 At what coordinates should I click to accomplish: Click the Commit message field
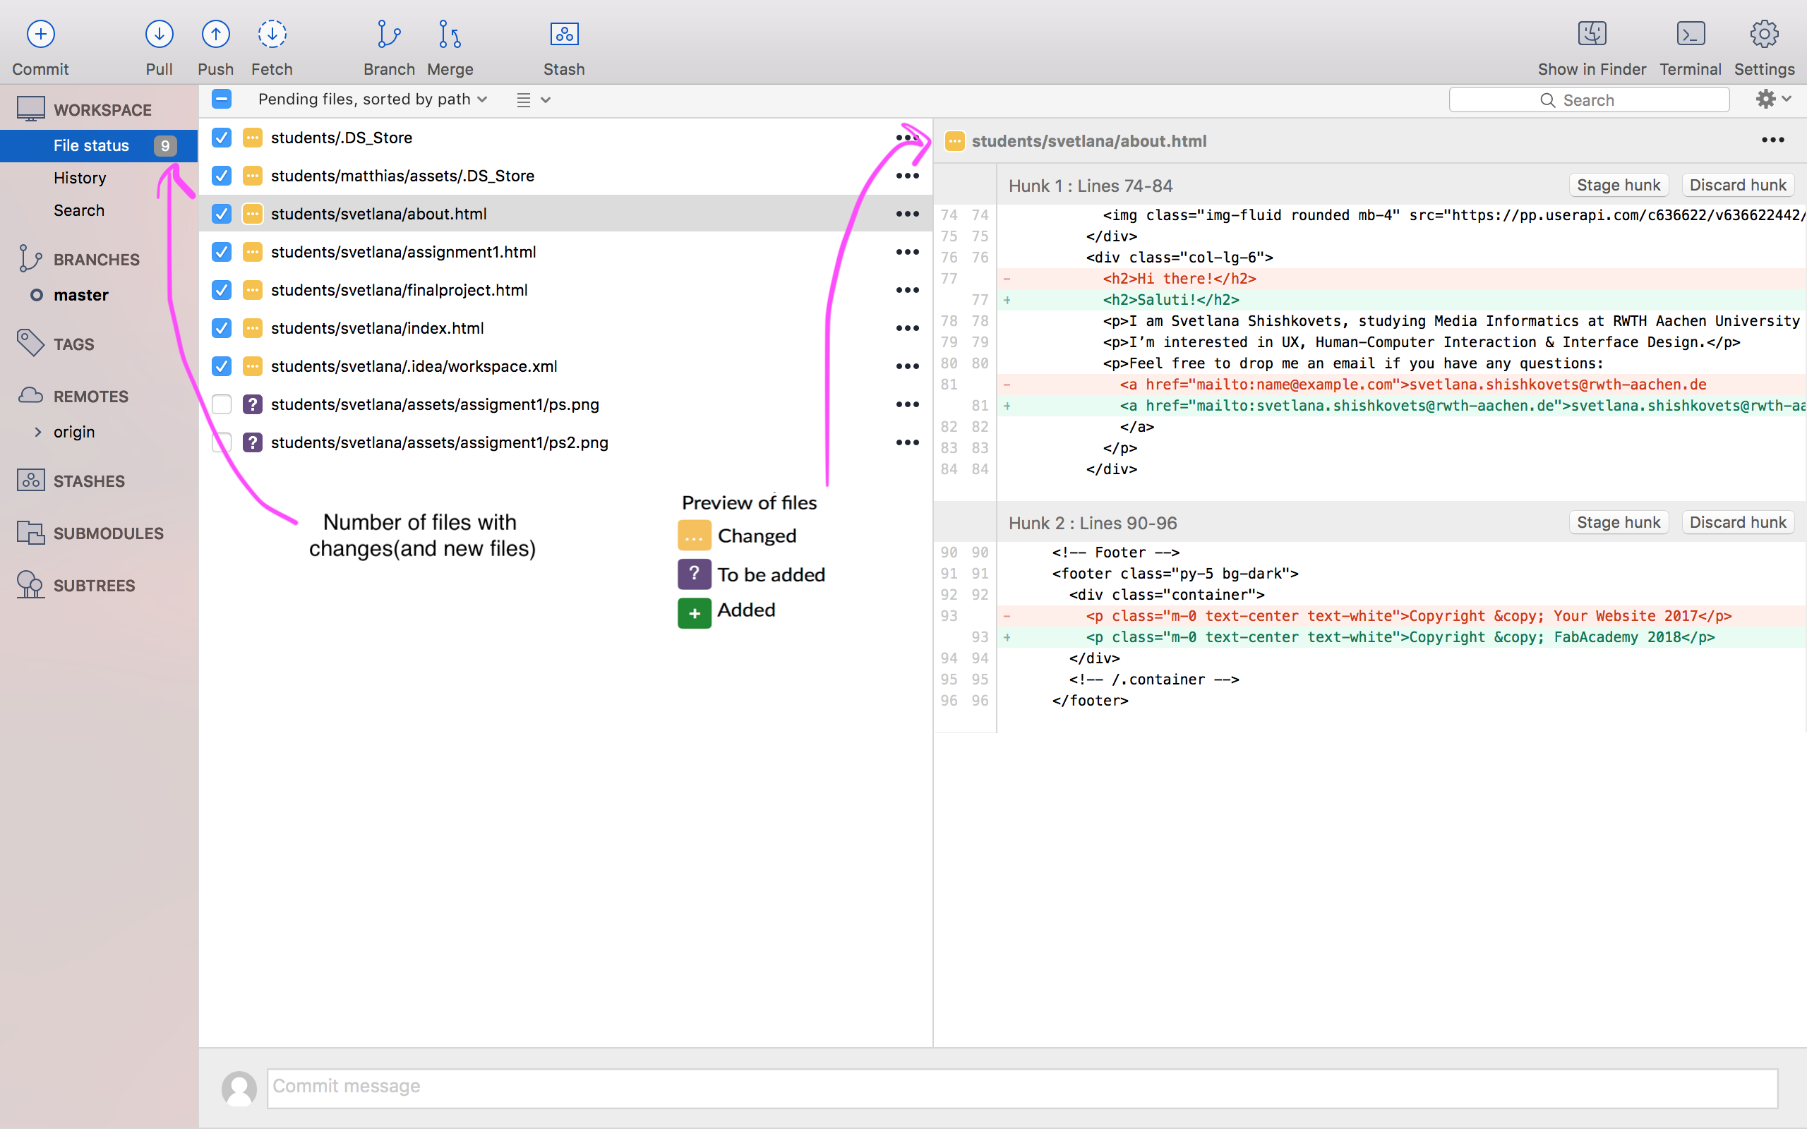(x=1022, y=1087)
